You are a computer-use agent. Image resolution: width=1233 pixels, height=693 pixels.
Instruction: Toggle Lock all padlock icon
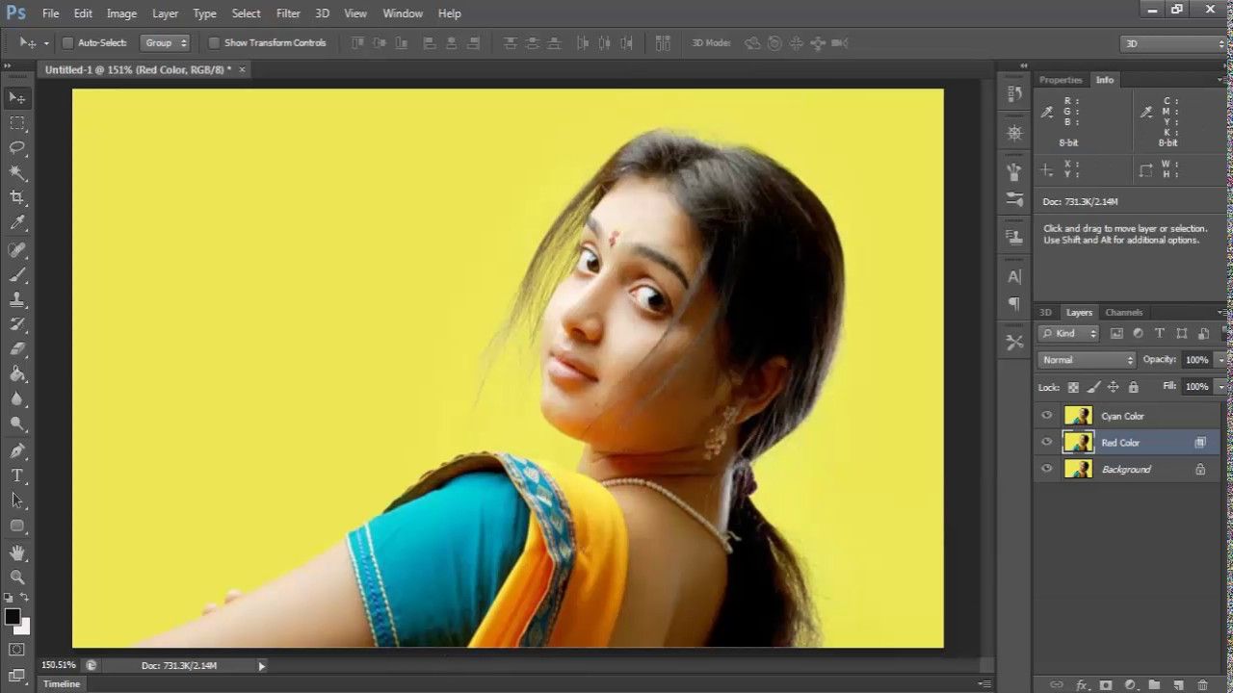click(x=1134, y=387)
